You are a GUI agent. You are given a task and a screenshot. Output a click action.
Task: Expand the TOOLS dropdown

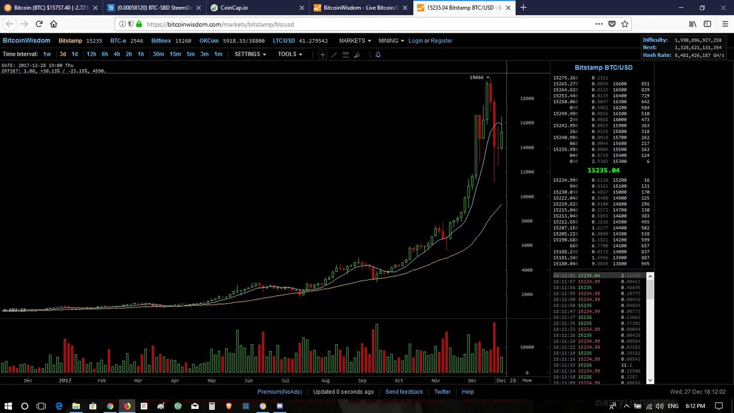pyautogui.click(x=290, y=54)
